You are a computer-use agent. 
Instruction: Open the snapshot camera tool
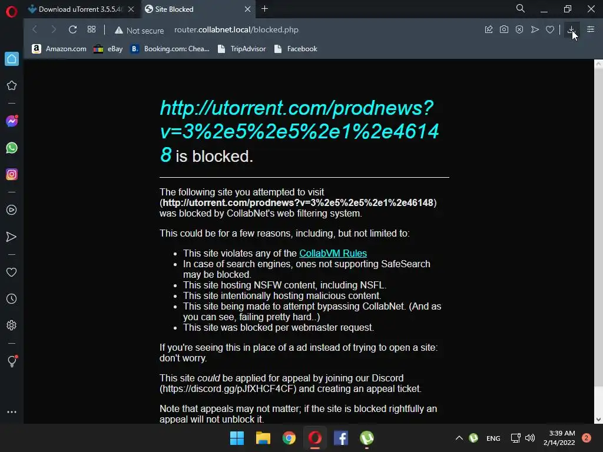tap(504, 29)
